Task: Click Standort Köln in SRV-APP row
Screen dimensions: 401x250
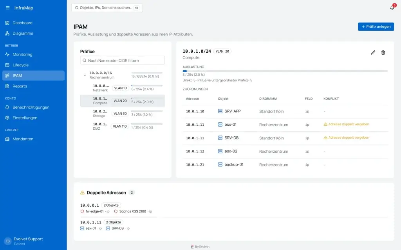Action: click(271, 111)
